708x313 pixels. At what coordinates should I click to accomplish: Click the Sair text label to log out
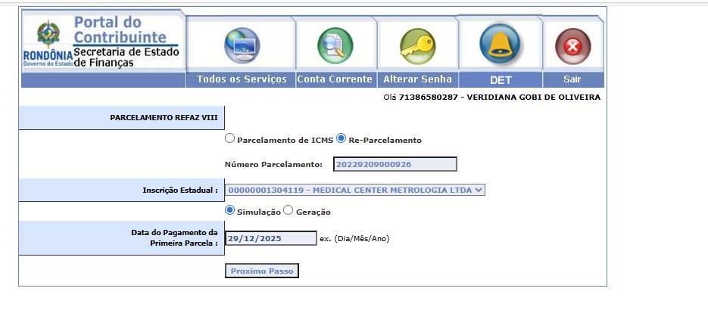tap(572, 79)
